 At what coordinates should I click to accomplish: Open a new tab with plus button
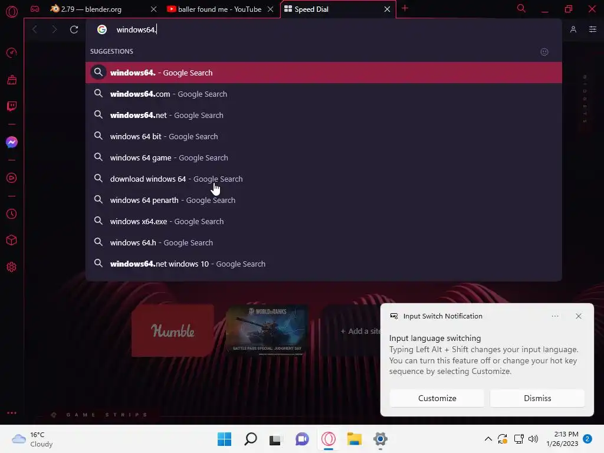point(405,8)
